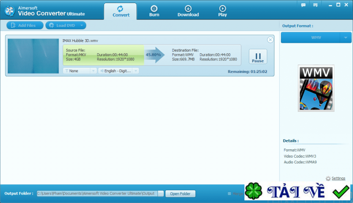Remove IMAX Hubble 3D.wmv from the list
Image resolution: width=353 pixels, height=203 pixels.
[270, 40]
